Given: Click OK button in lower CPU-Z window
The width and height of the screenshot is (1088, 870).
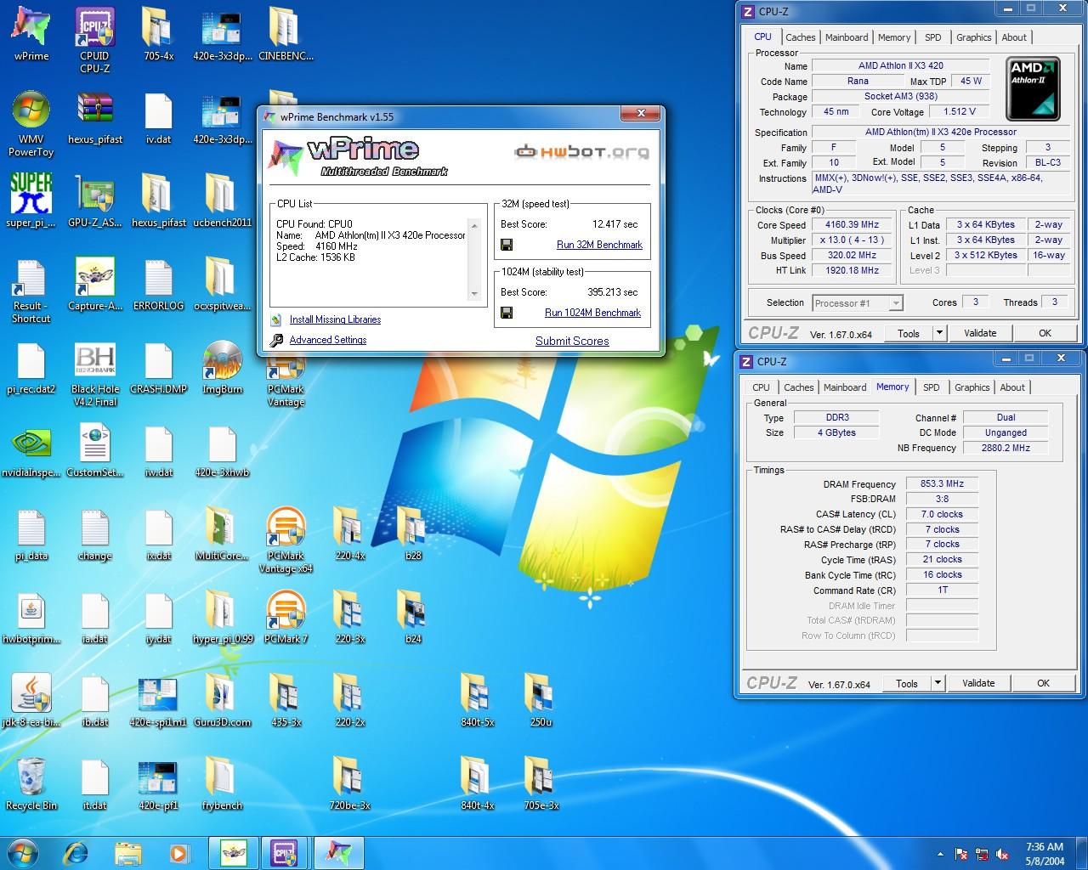Looking at the screenshot, I should pos(1043,683).
